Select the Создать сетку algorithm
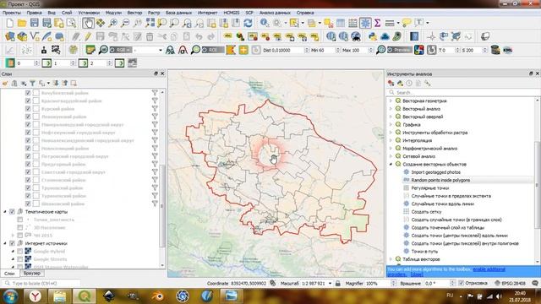Viewport: 541px width, 304px height. point(426,212)
